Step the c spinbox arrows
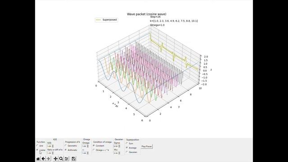Viewport: 288px width, 162px height. click(x=88, y=153)
